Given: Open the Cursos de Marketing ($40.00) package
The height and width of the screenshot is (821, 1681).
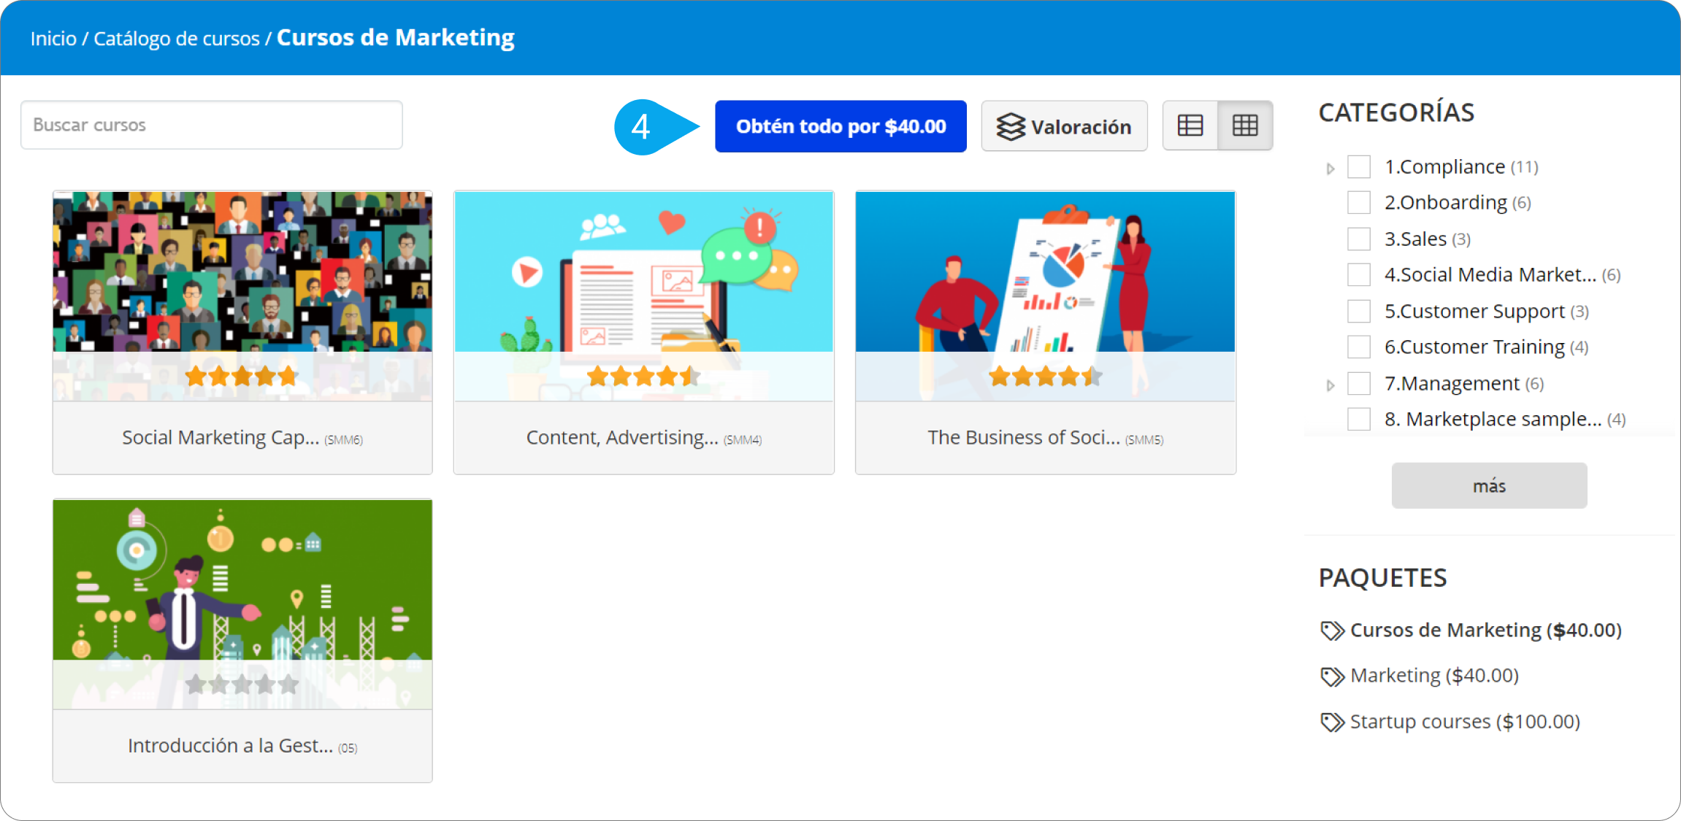Looking at the screenshot, I should [x=1485, y=630].
